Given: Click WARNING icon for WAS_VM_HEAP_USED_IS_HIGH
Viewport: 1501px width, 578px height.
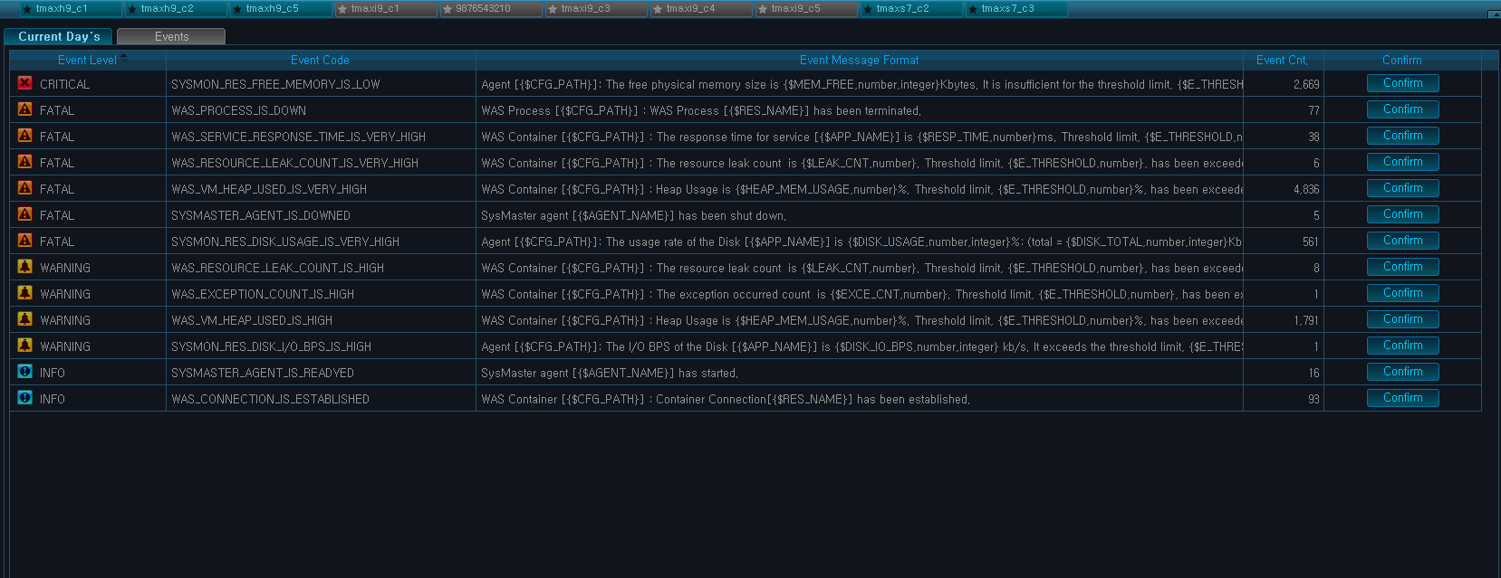Looking at the screenshot, I should [x=24, y=319].
